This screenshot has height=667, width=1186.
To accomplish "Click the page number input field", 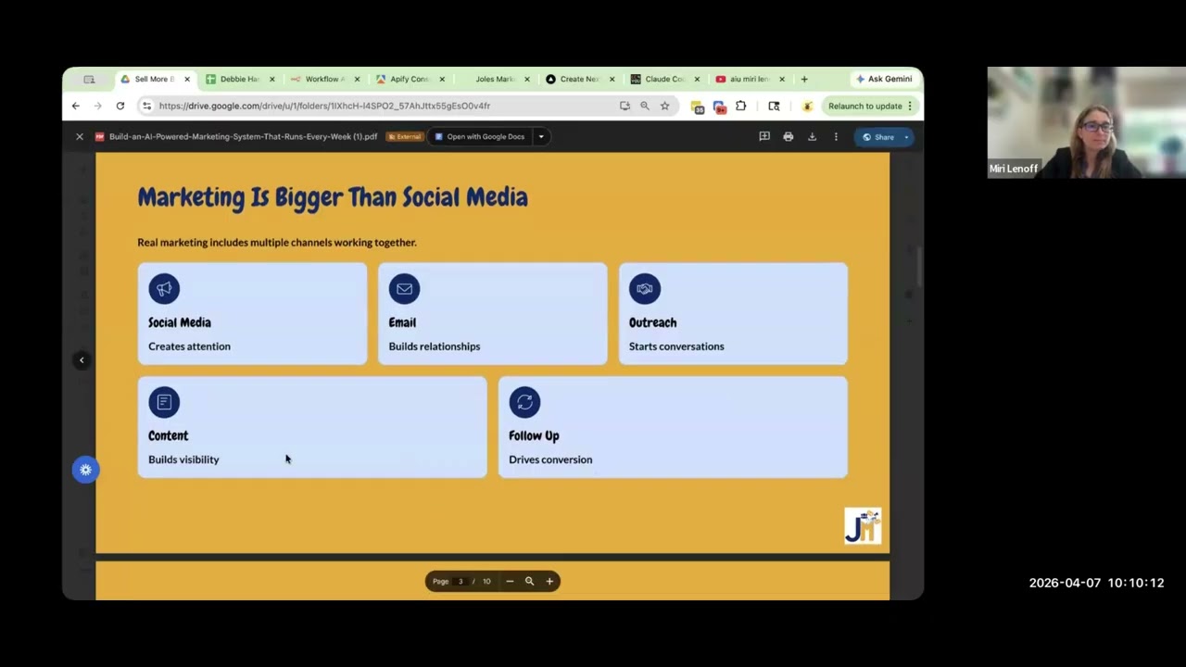I will tap(461, 582).
